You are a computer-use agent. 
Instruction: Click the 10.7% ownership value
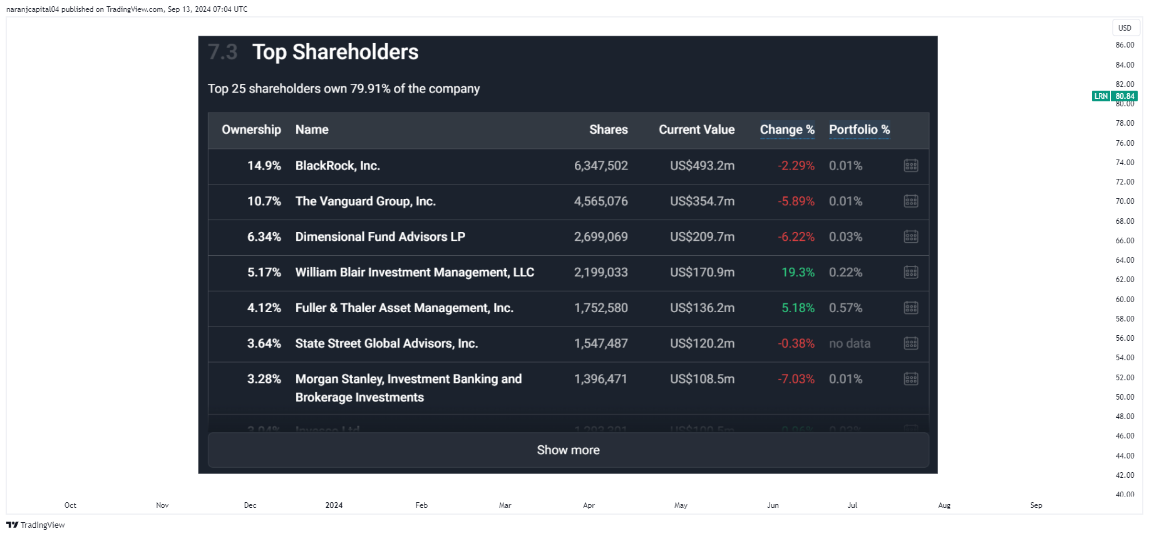coord(264,201)
